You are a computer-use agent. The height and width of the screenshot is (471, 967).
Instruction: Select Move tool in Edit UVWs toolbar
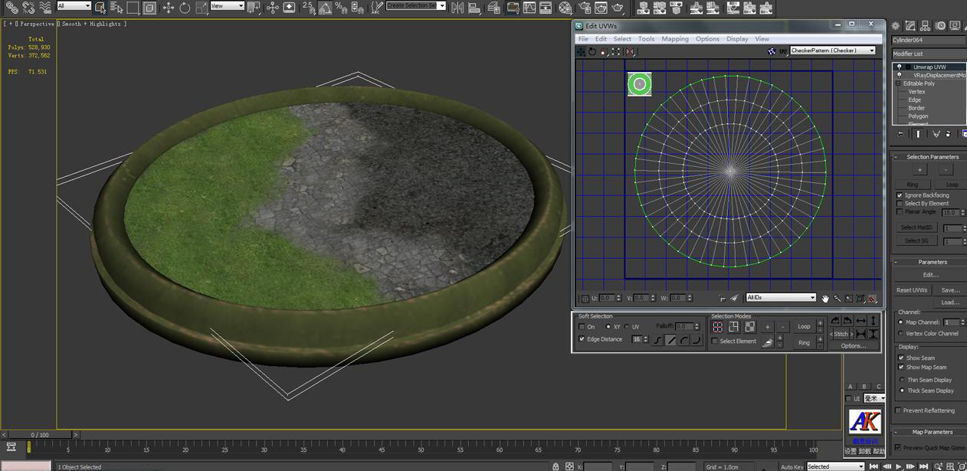point(581,51)
